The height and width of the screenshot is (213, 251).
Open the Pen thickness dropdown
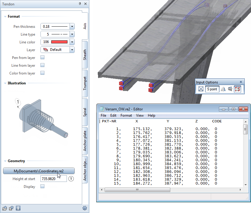(x=72, y=27)
